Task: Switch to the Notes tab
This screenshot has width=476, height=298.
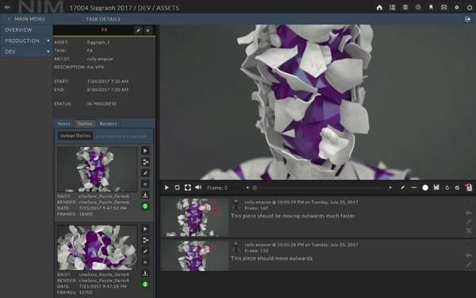Action: click(x=63, y=124)
